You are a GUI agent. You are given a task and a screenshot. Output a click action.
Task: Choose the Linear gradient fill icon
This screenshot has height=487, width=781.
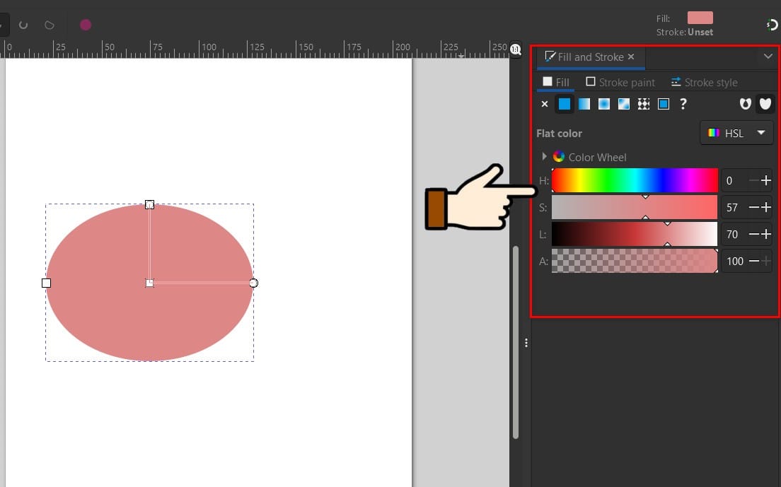click(x=584, y=104)
